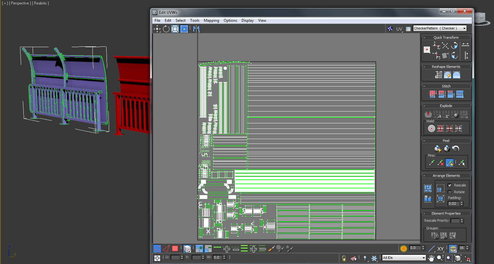
Task: Collapse the Stitch rollout
Action: 424,86
